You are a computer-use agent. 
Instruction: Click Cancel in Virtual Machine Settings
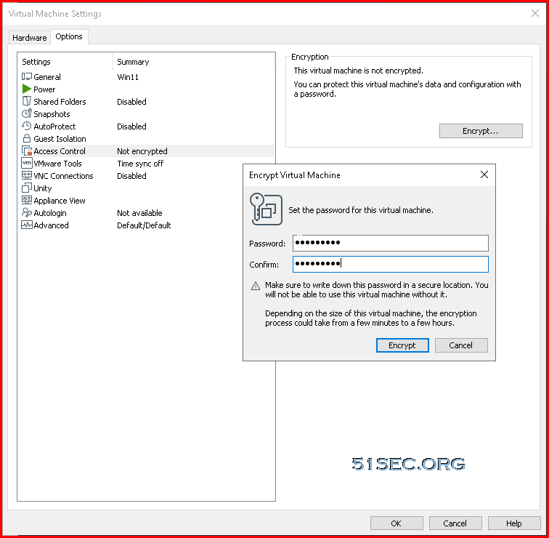pyautogui.click(x=455, y=523)
